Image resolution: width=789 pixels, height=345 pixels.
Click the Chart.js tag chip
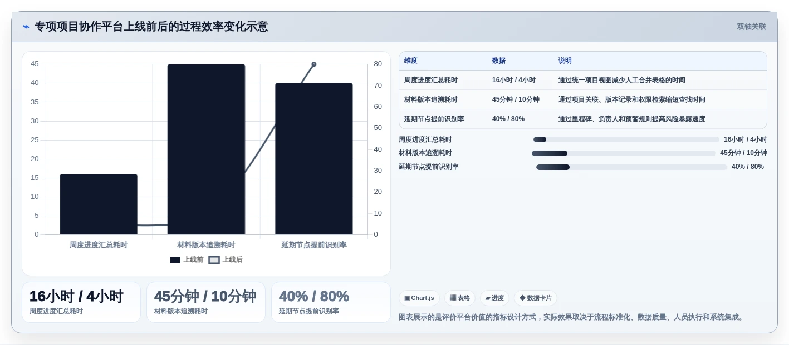click(419, 298)
